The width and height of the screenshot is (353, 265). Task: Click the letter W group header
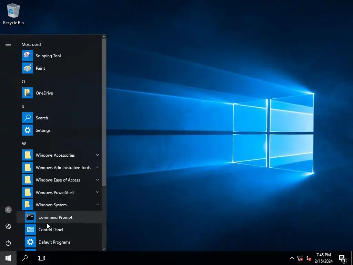tap(24, 144)
